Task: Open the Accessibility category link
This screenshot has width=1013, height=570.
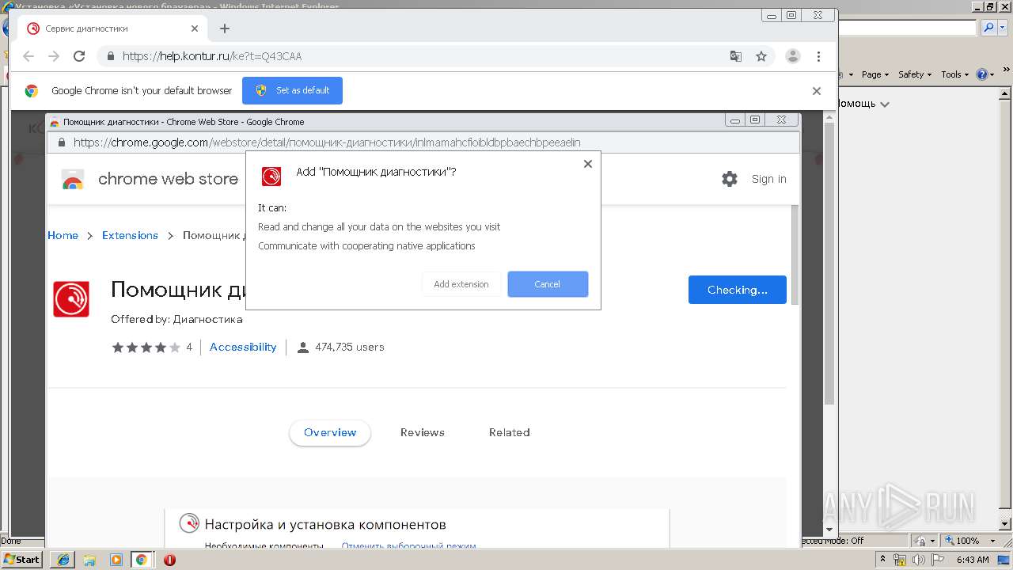Action: (243, 347)
